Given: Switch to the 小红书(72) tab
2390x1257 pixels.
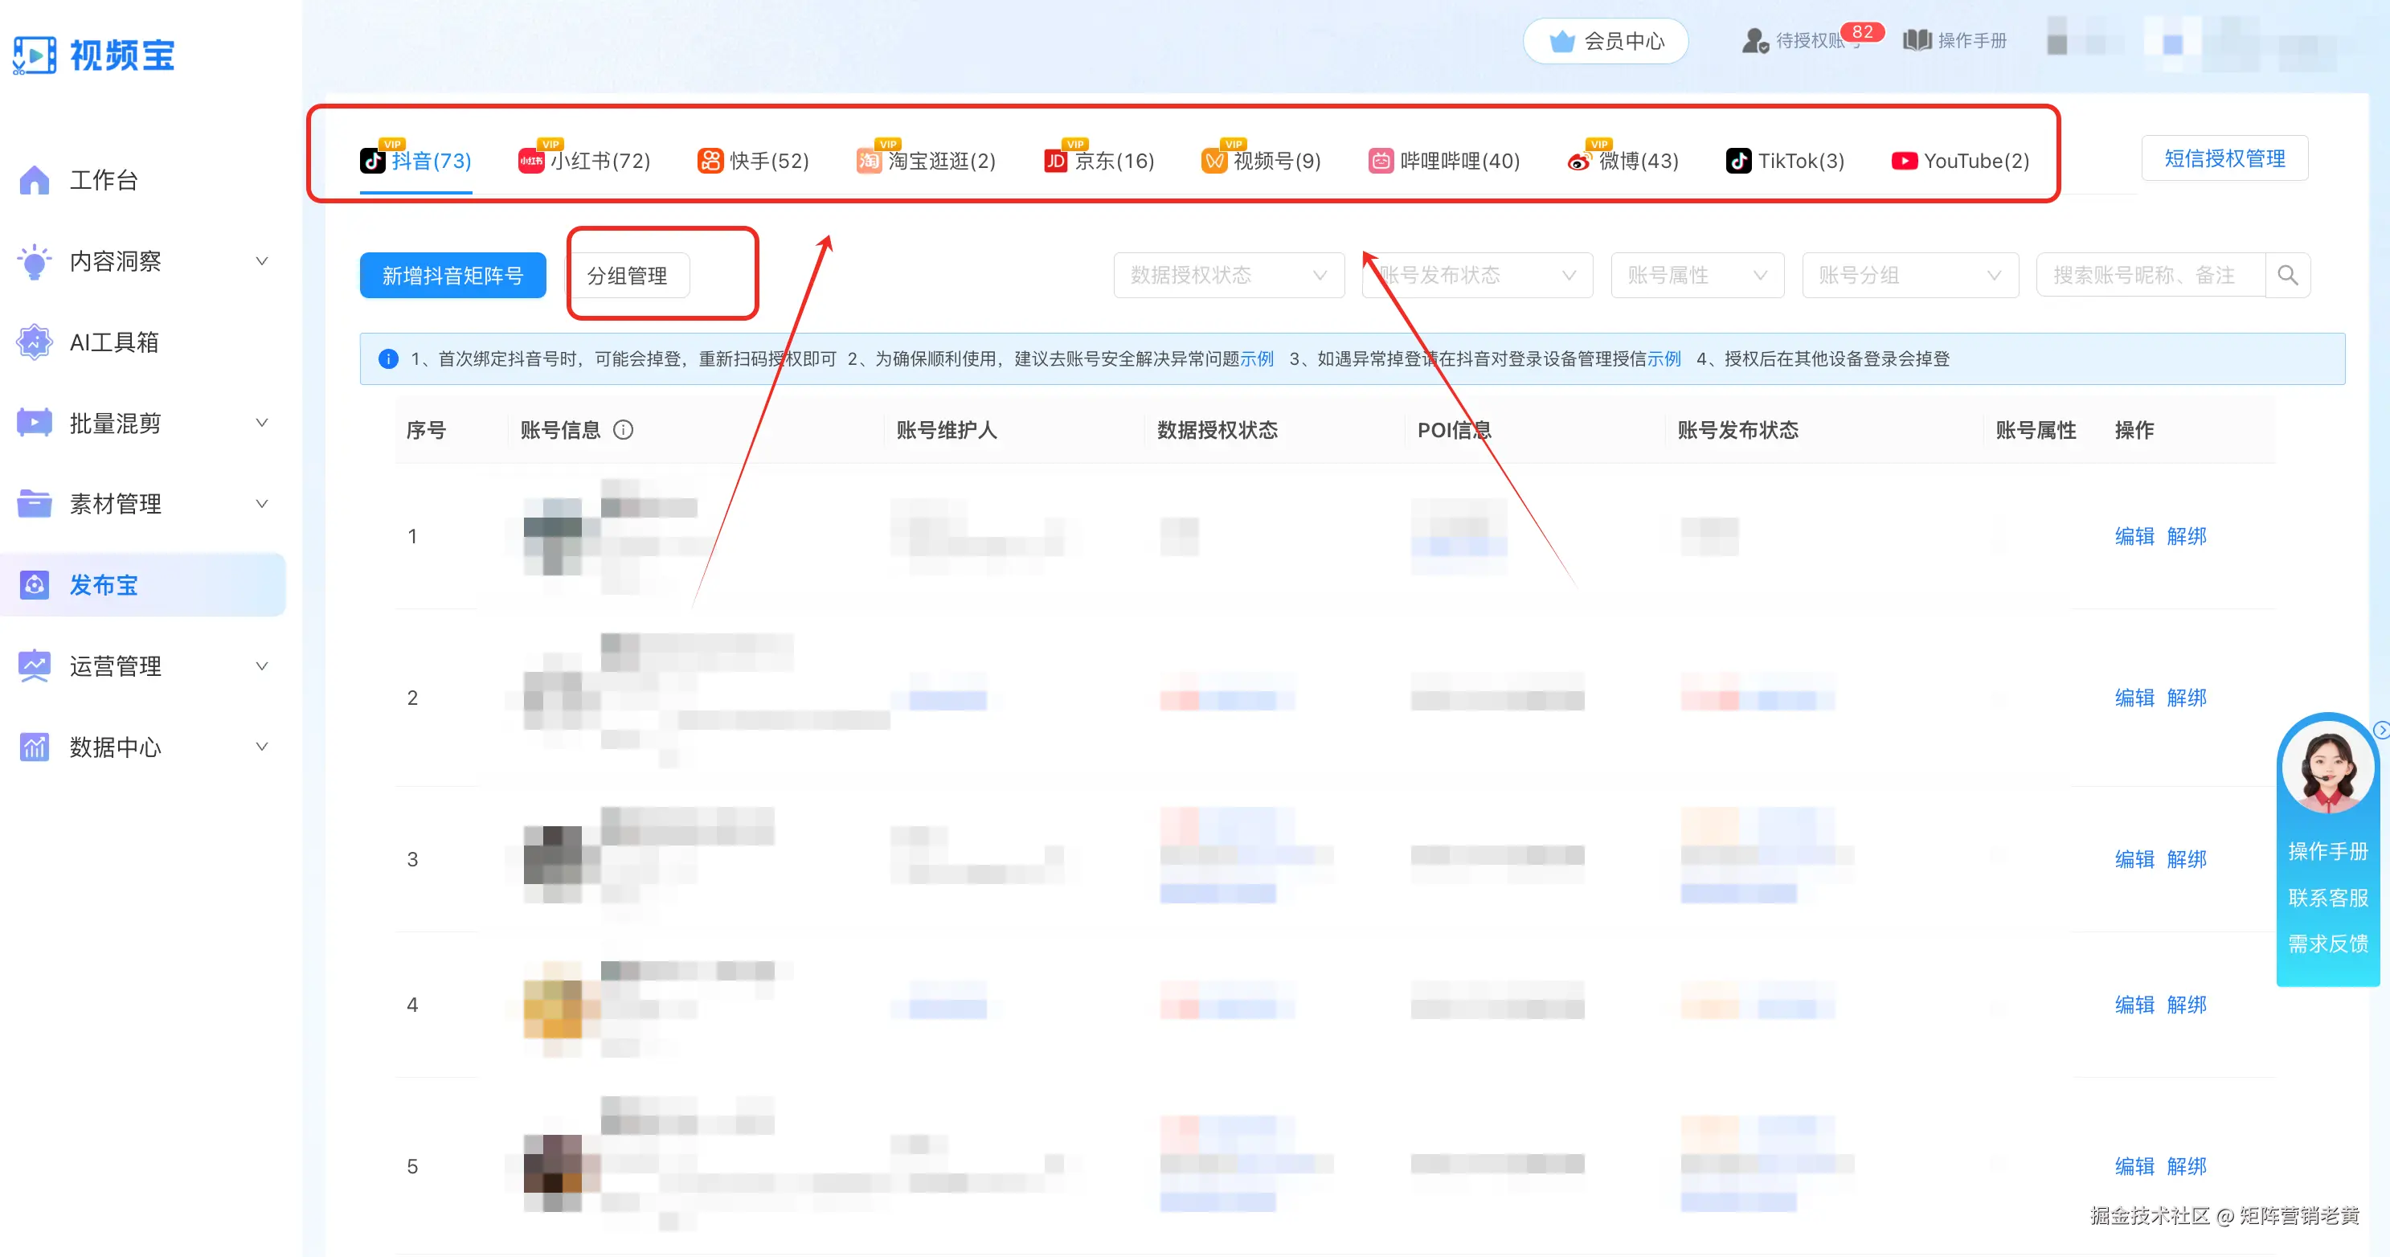Looking at the screenshot, I should point(584,162).
